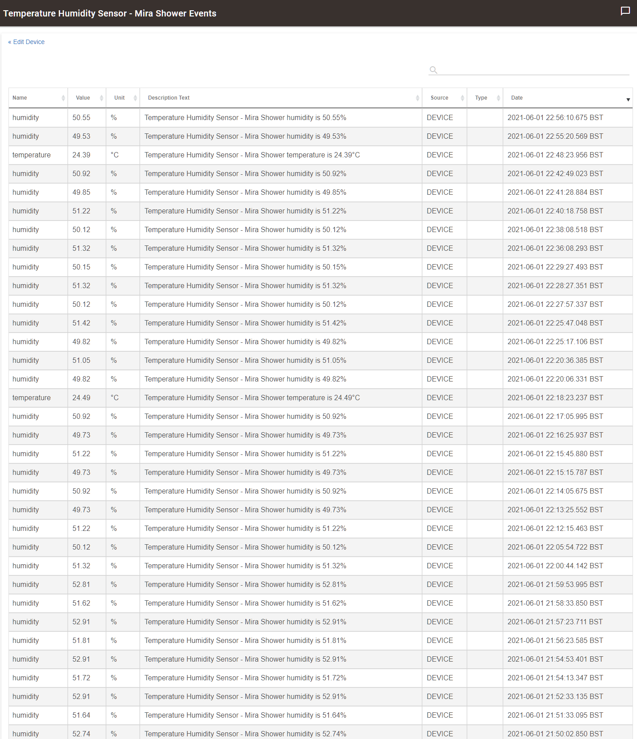Screen dimensions: 637x739
Task: Select the °C unit in 24.39 row
Action: [115, 155]
